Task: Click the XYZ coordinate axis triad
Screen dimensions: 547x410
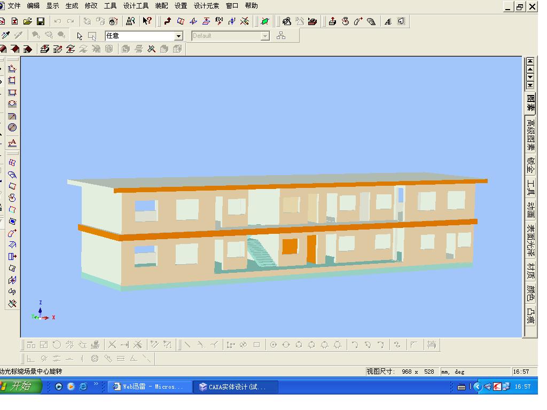Action: [x=43, y=311]
